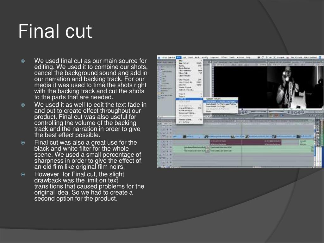Choose Save Project As... in File menu

click(189, 82)
